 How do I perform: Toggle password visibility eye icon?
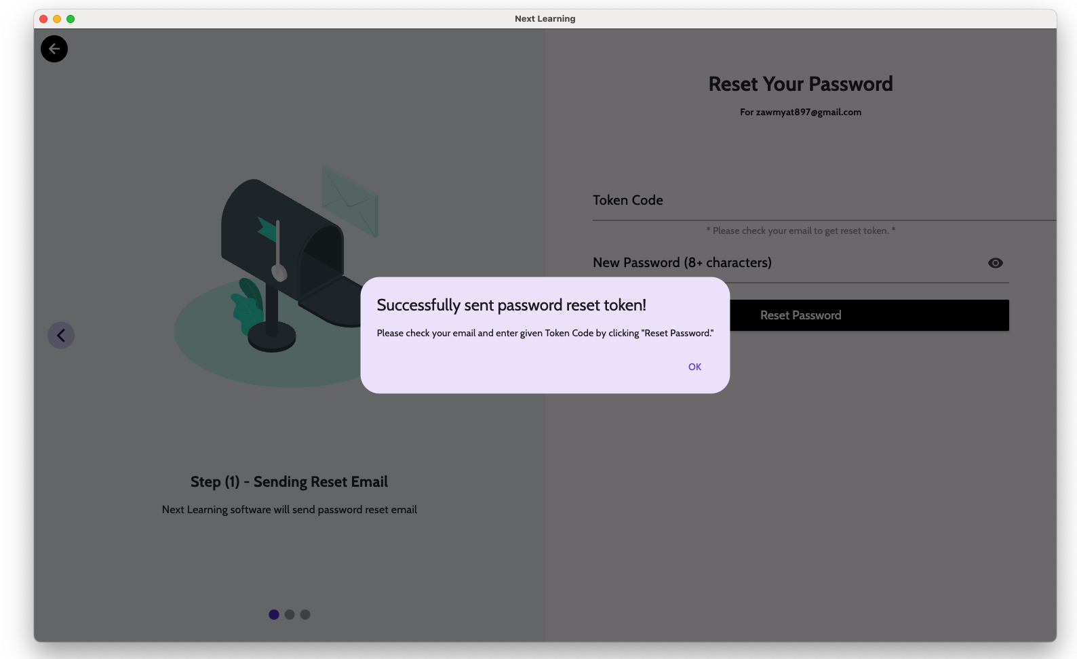(995, 263)
